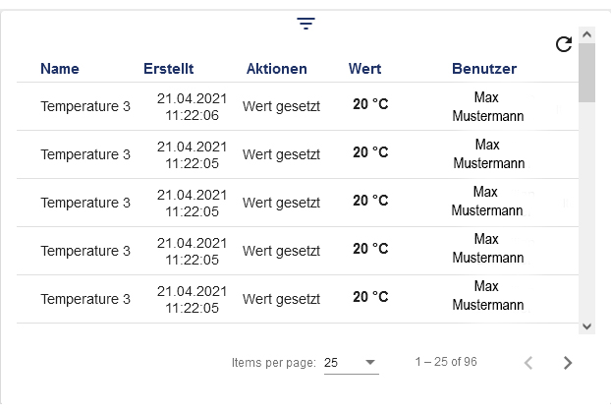Click the refresh icon

coord(563,44)
